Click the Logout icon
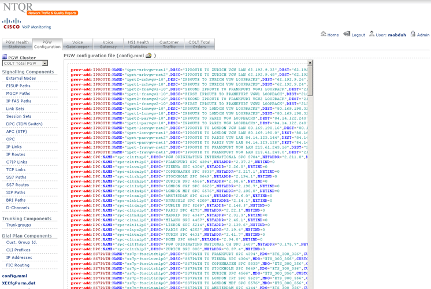The height and width of the screenshot is (289, 431). pyautogui.click(x=347, y=35)
